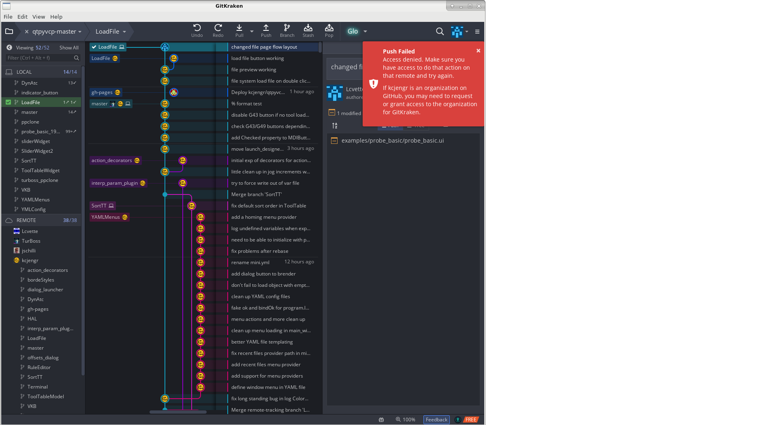The image size is (778, 425).
Task: Open the Help menu
Action: [x=56, y=17]
